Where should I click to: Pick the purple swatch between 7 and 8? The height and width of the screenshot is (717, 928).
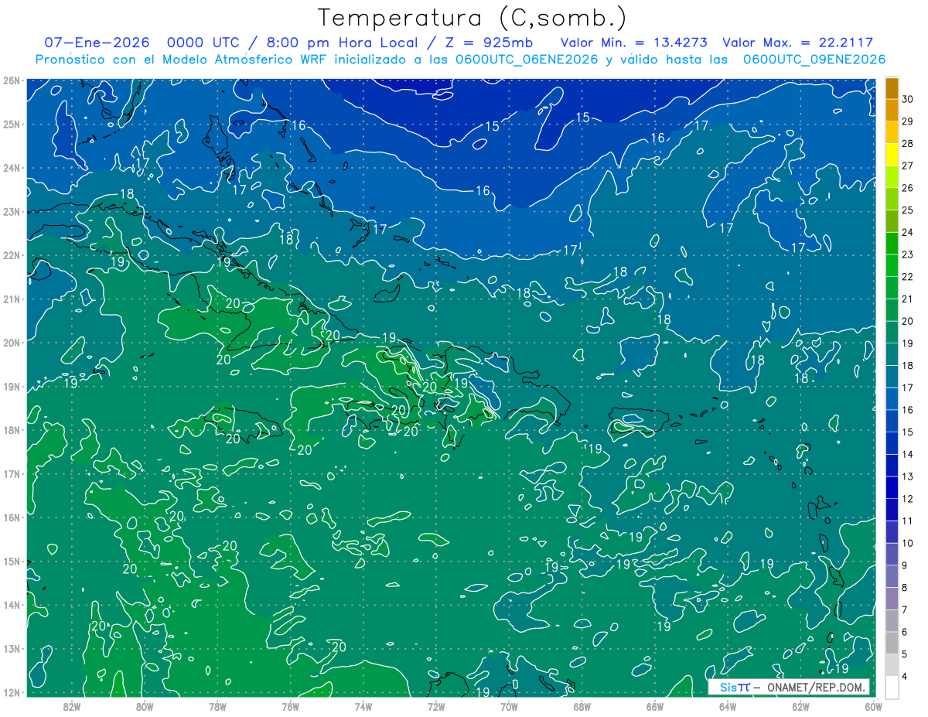tap(892, 598)
